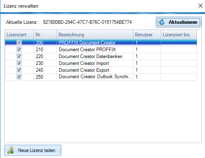
Task: Sort by the Lizenziert column header
Action: [19, 35]
